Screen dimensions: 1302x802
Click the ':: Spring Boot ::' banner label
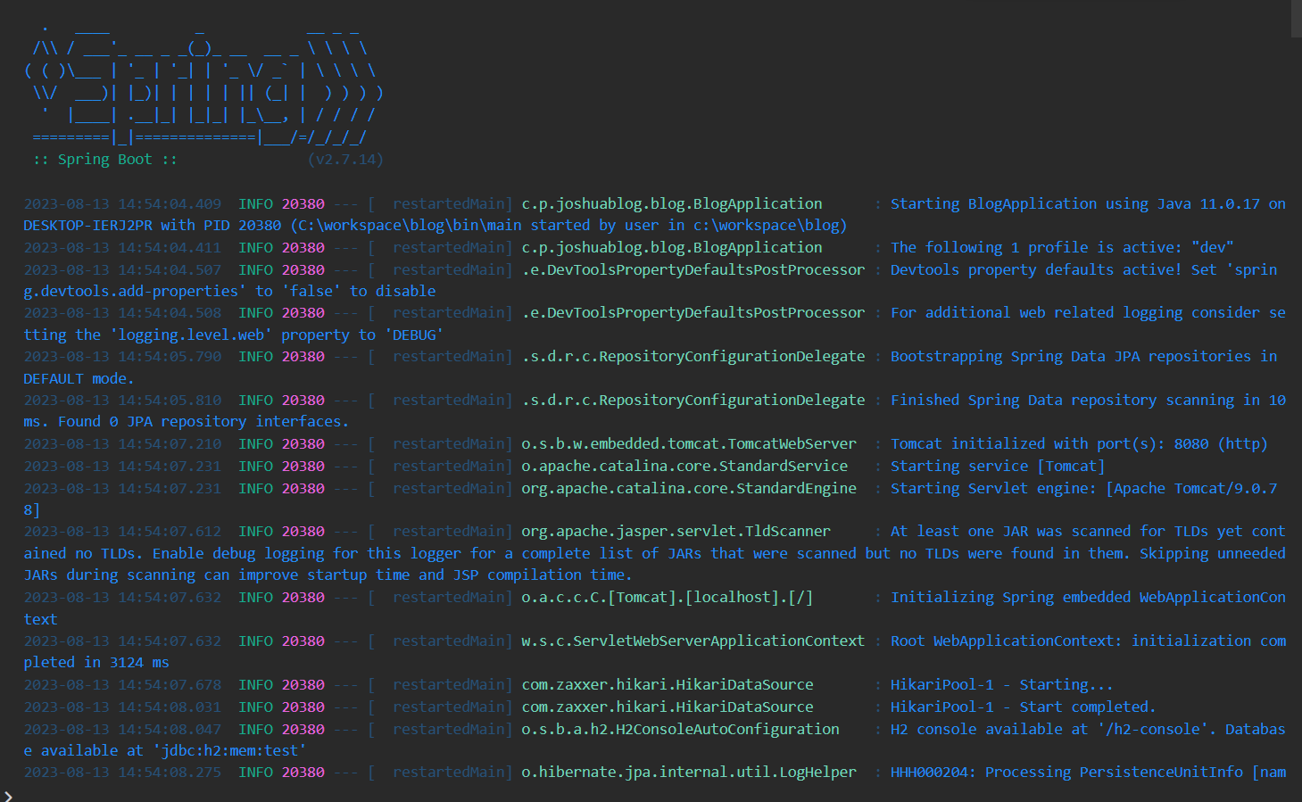click(104, 160)
